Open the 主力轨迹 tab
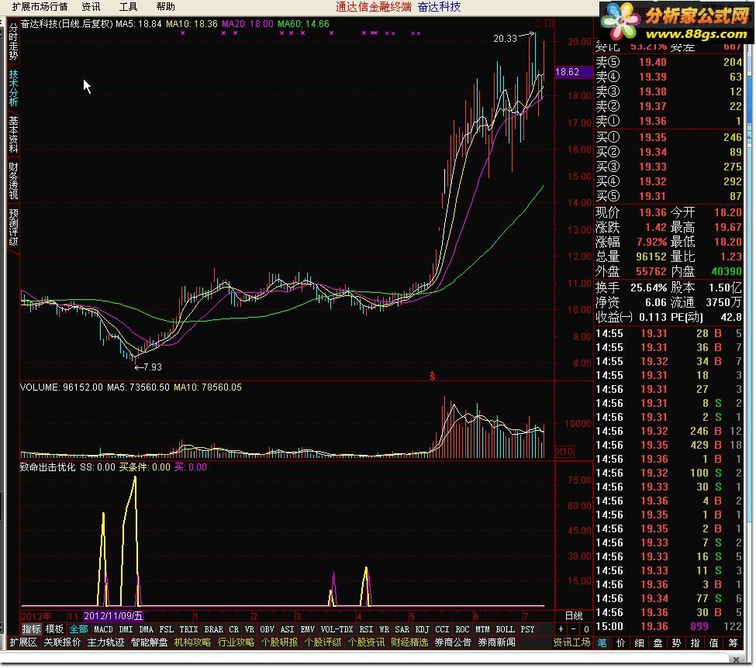Viewport: 756px width, 668px height. click(105, 642)
